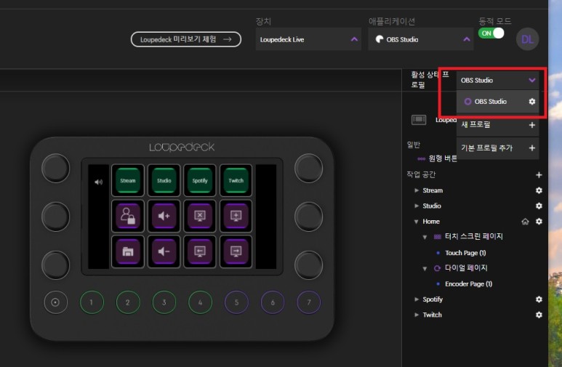Click round button 3 on device
The width and height of the screenshot is (562, 367).
(164, 302)
